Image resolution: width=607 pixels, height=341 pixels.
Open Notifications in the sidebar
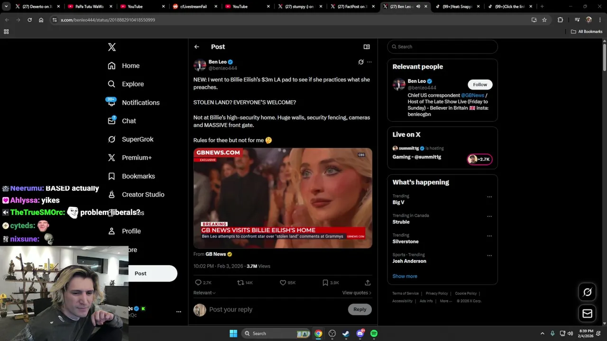[x=133, y=102]
